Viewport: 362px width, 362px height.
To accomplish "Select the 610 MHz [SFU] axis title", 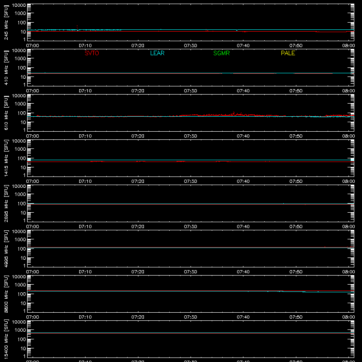I will click(6, 113).
